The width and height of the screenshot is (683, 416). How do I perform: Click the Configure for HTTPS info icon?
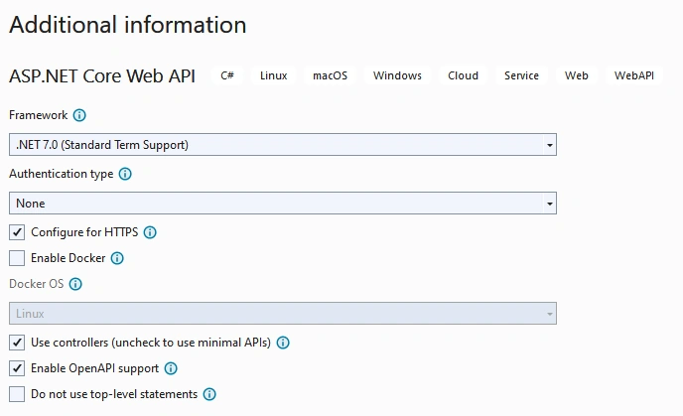tap(150, 232)
